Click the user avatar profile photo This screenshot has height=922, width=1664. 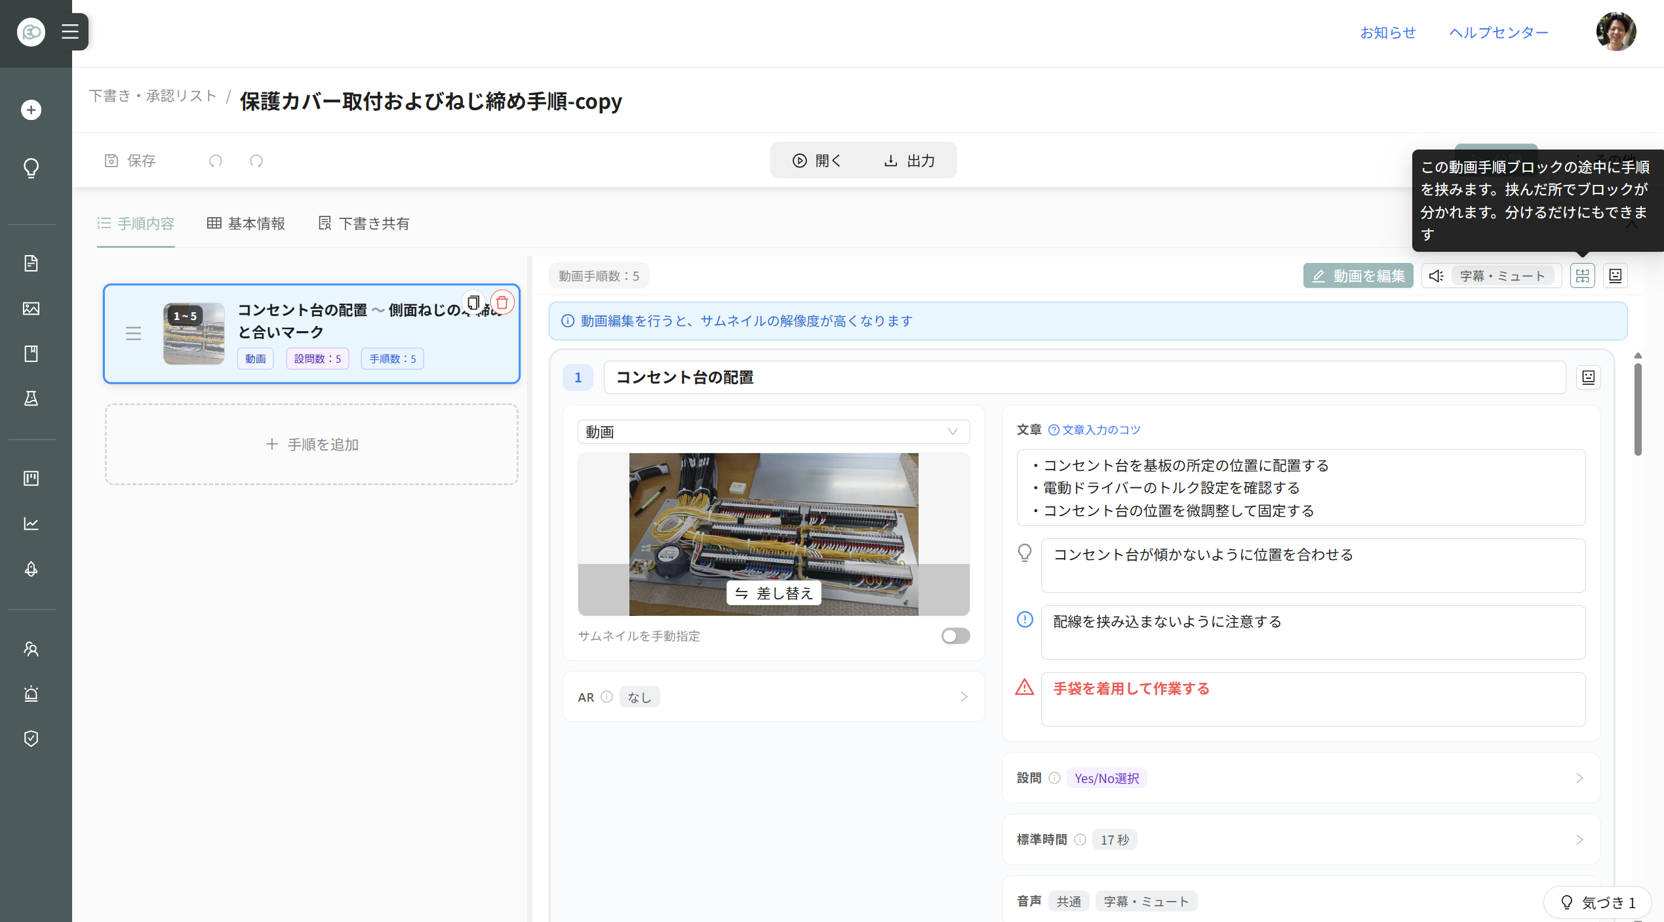pyautogui.click(x=1616, y=31)
